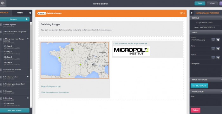Collapse '3: New project wizard steps summary'
Viewport: 222px width, 114px height.
tap(28, 38)
